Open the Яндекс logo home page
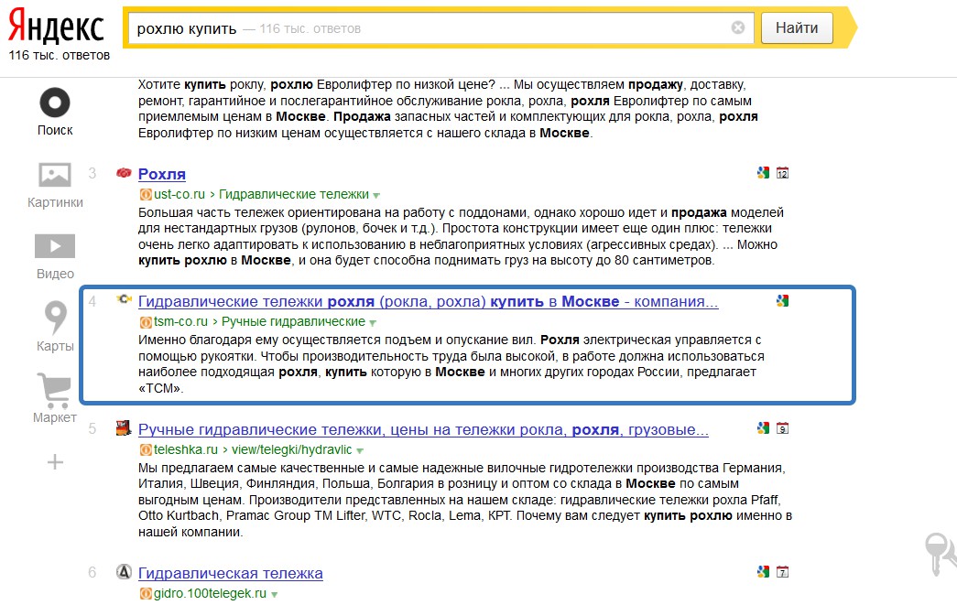 (56, 27)
